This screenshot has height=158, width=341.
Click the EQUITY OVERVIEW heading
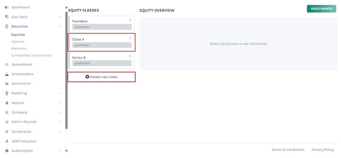click(157, 10)
